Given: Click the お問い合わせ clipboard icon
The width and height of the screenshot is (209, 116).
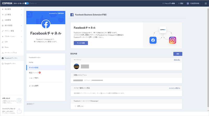Looking at the screenshot, I should coord(19,100).
